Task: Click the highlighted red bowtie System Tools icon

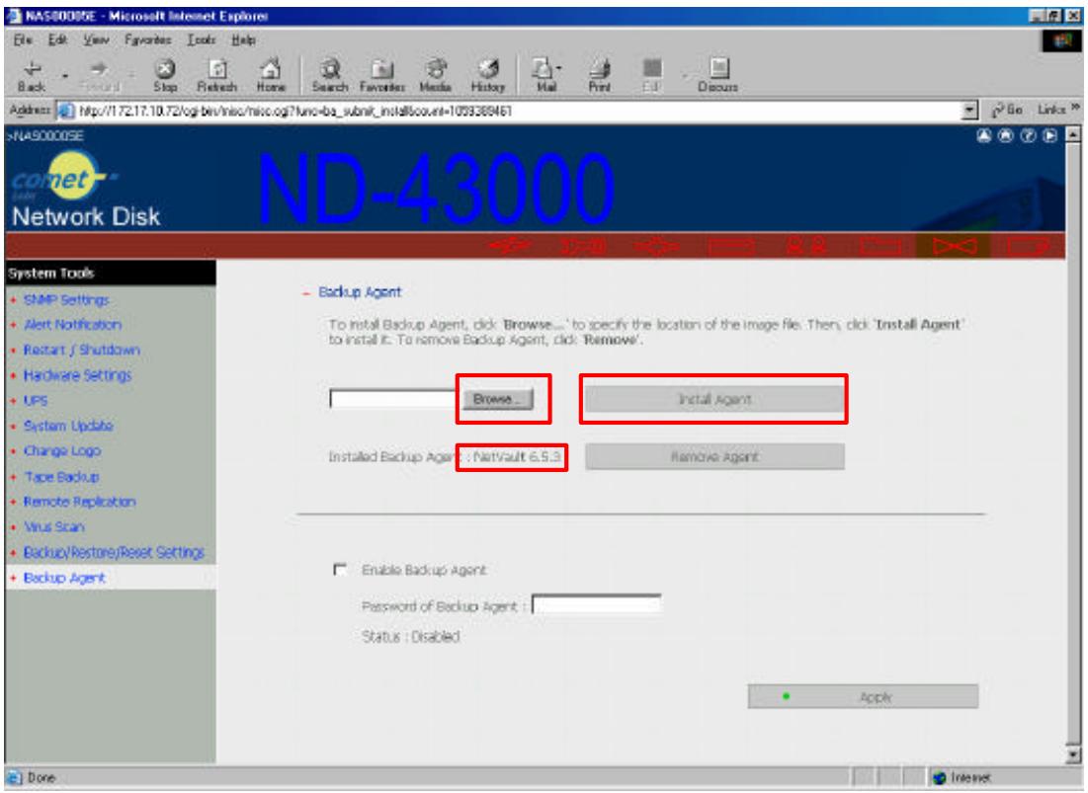Action: tap(954, 245)
